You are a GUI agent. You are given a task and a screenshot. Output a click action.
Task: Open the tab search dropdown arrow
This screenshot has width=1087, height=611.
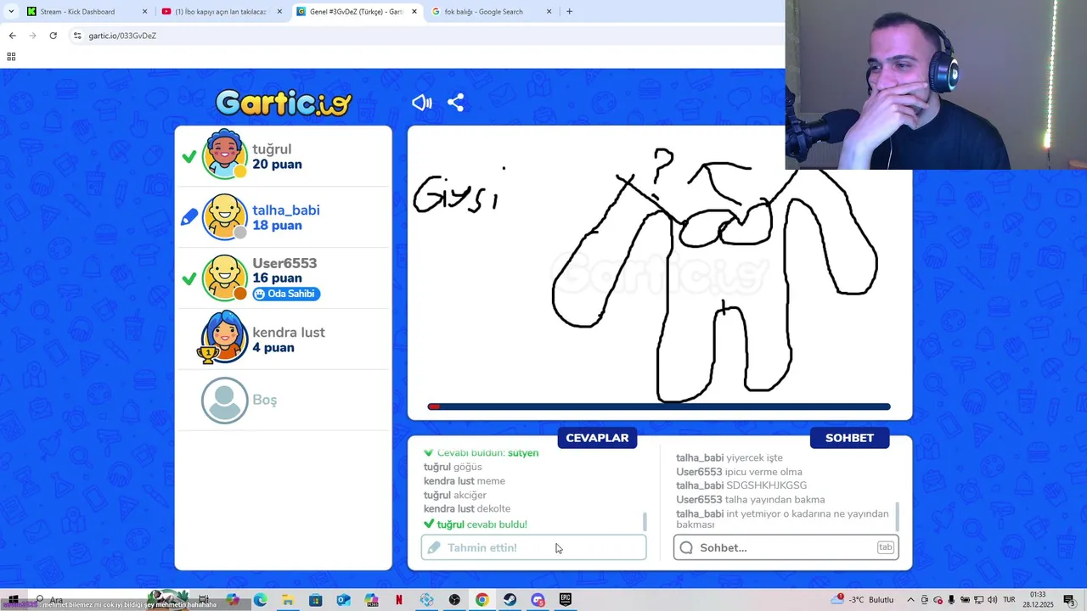coord(11,12)
